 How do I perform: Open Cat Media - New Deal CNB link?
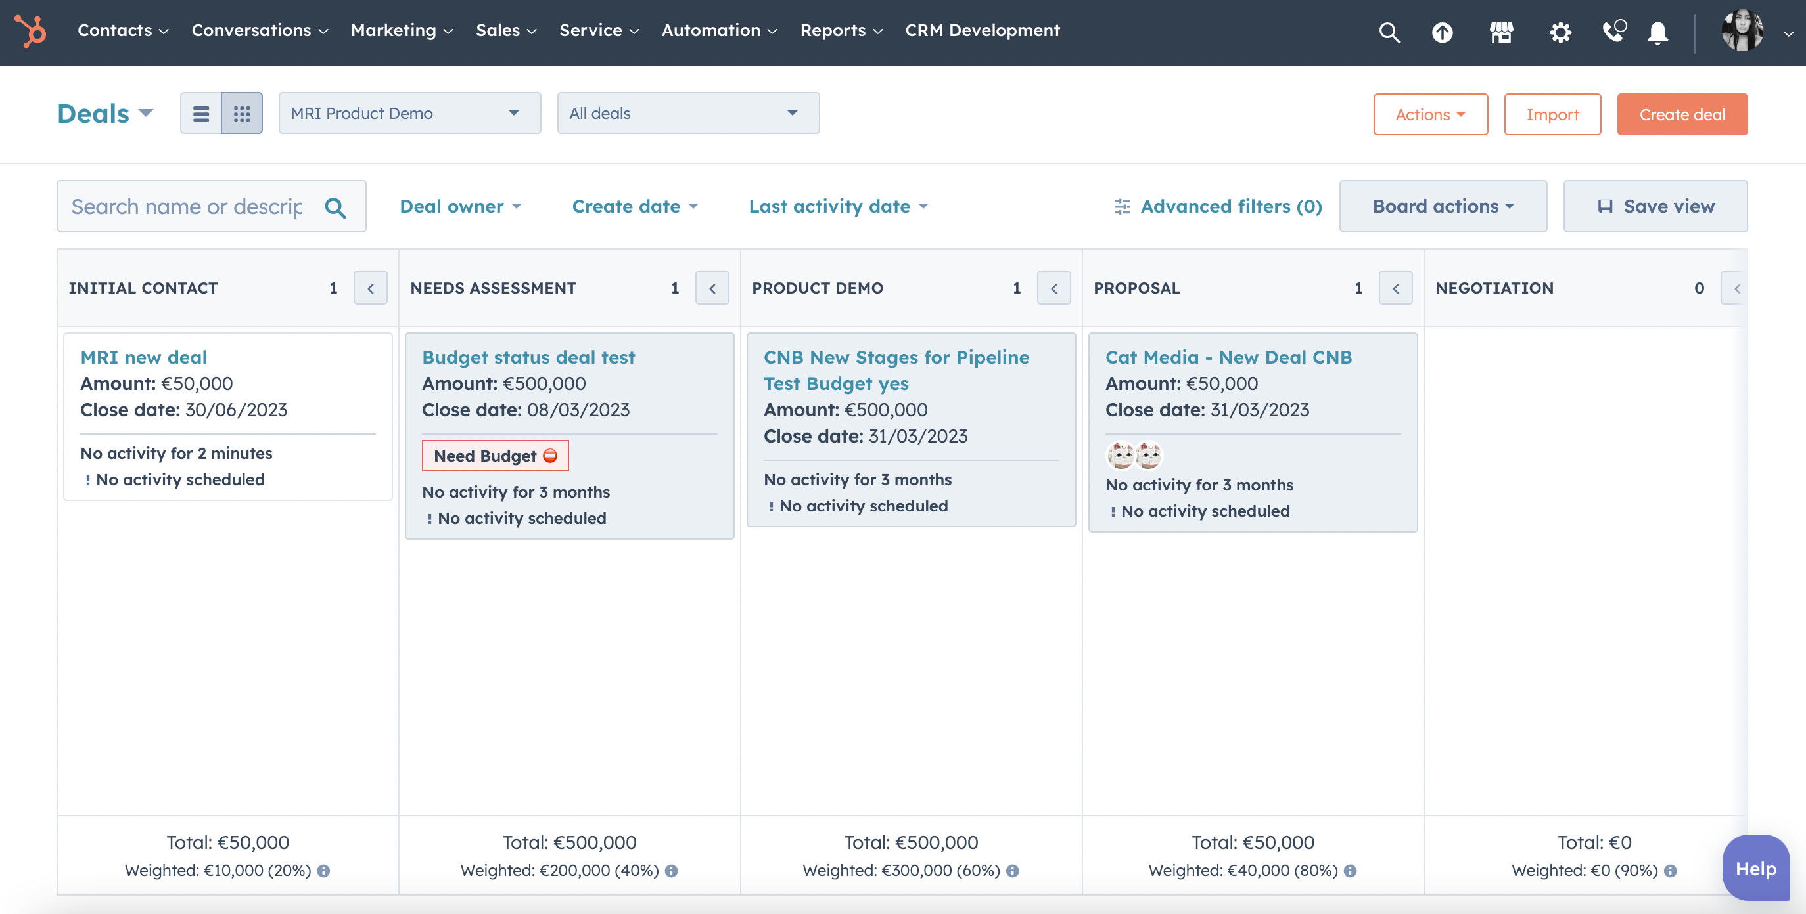click(1229, 357)
